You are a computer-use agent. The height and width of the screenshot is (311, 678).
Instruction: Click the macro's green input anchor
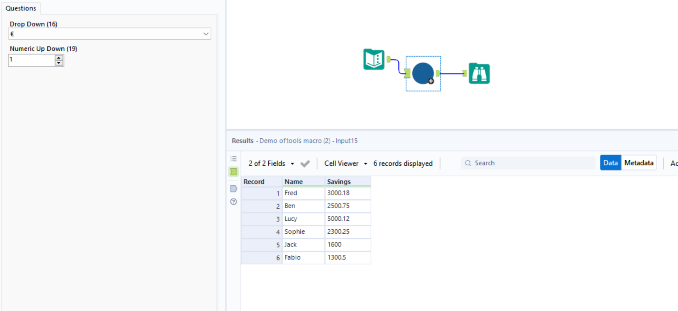[x=407, y=73]
